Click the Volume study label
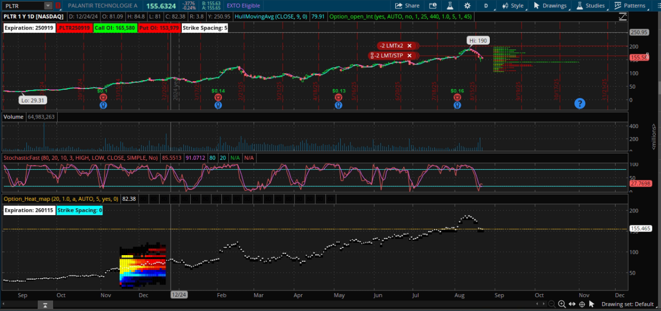661x311 pixels. pyautogui.click(x=13, y=116)
